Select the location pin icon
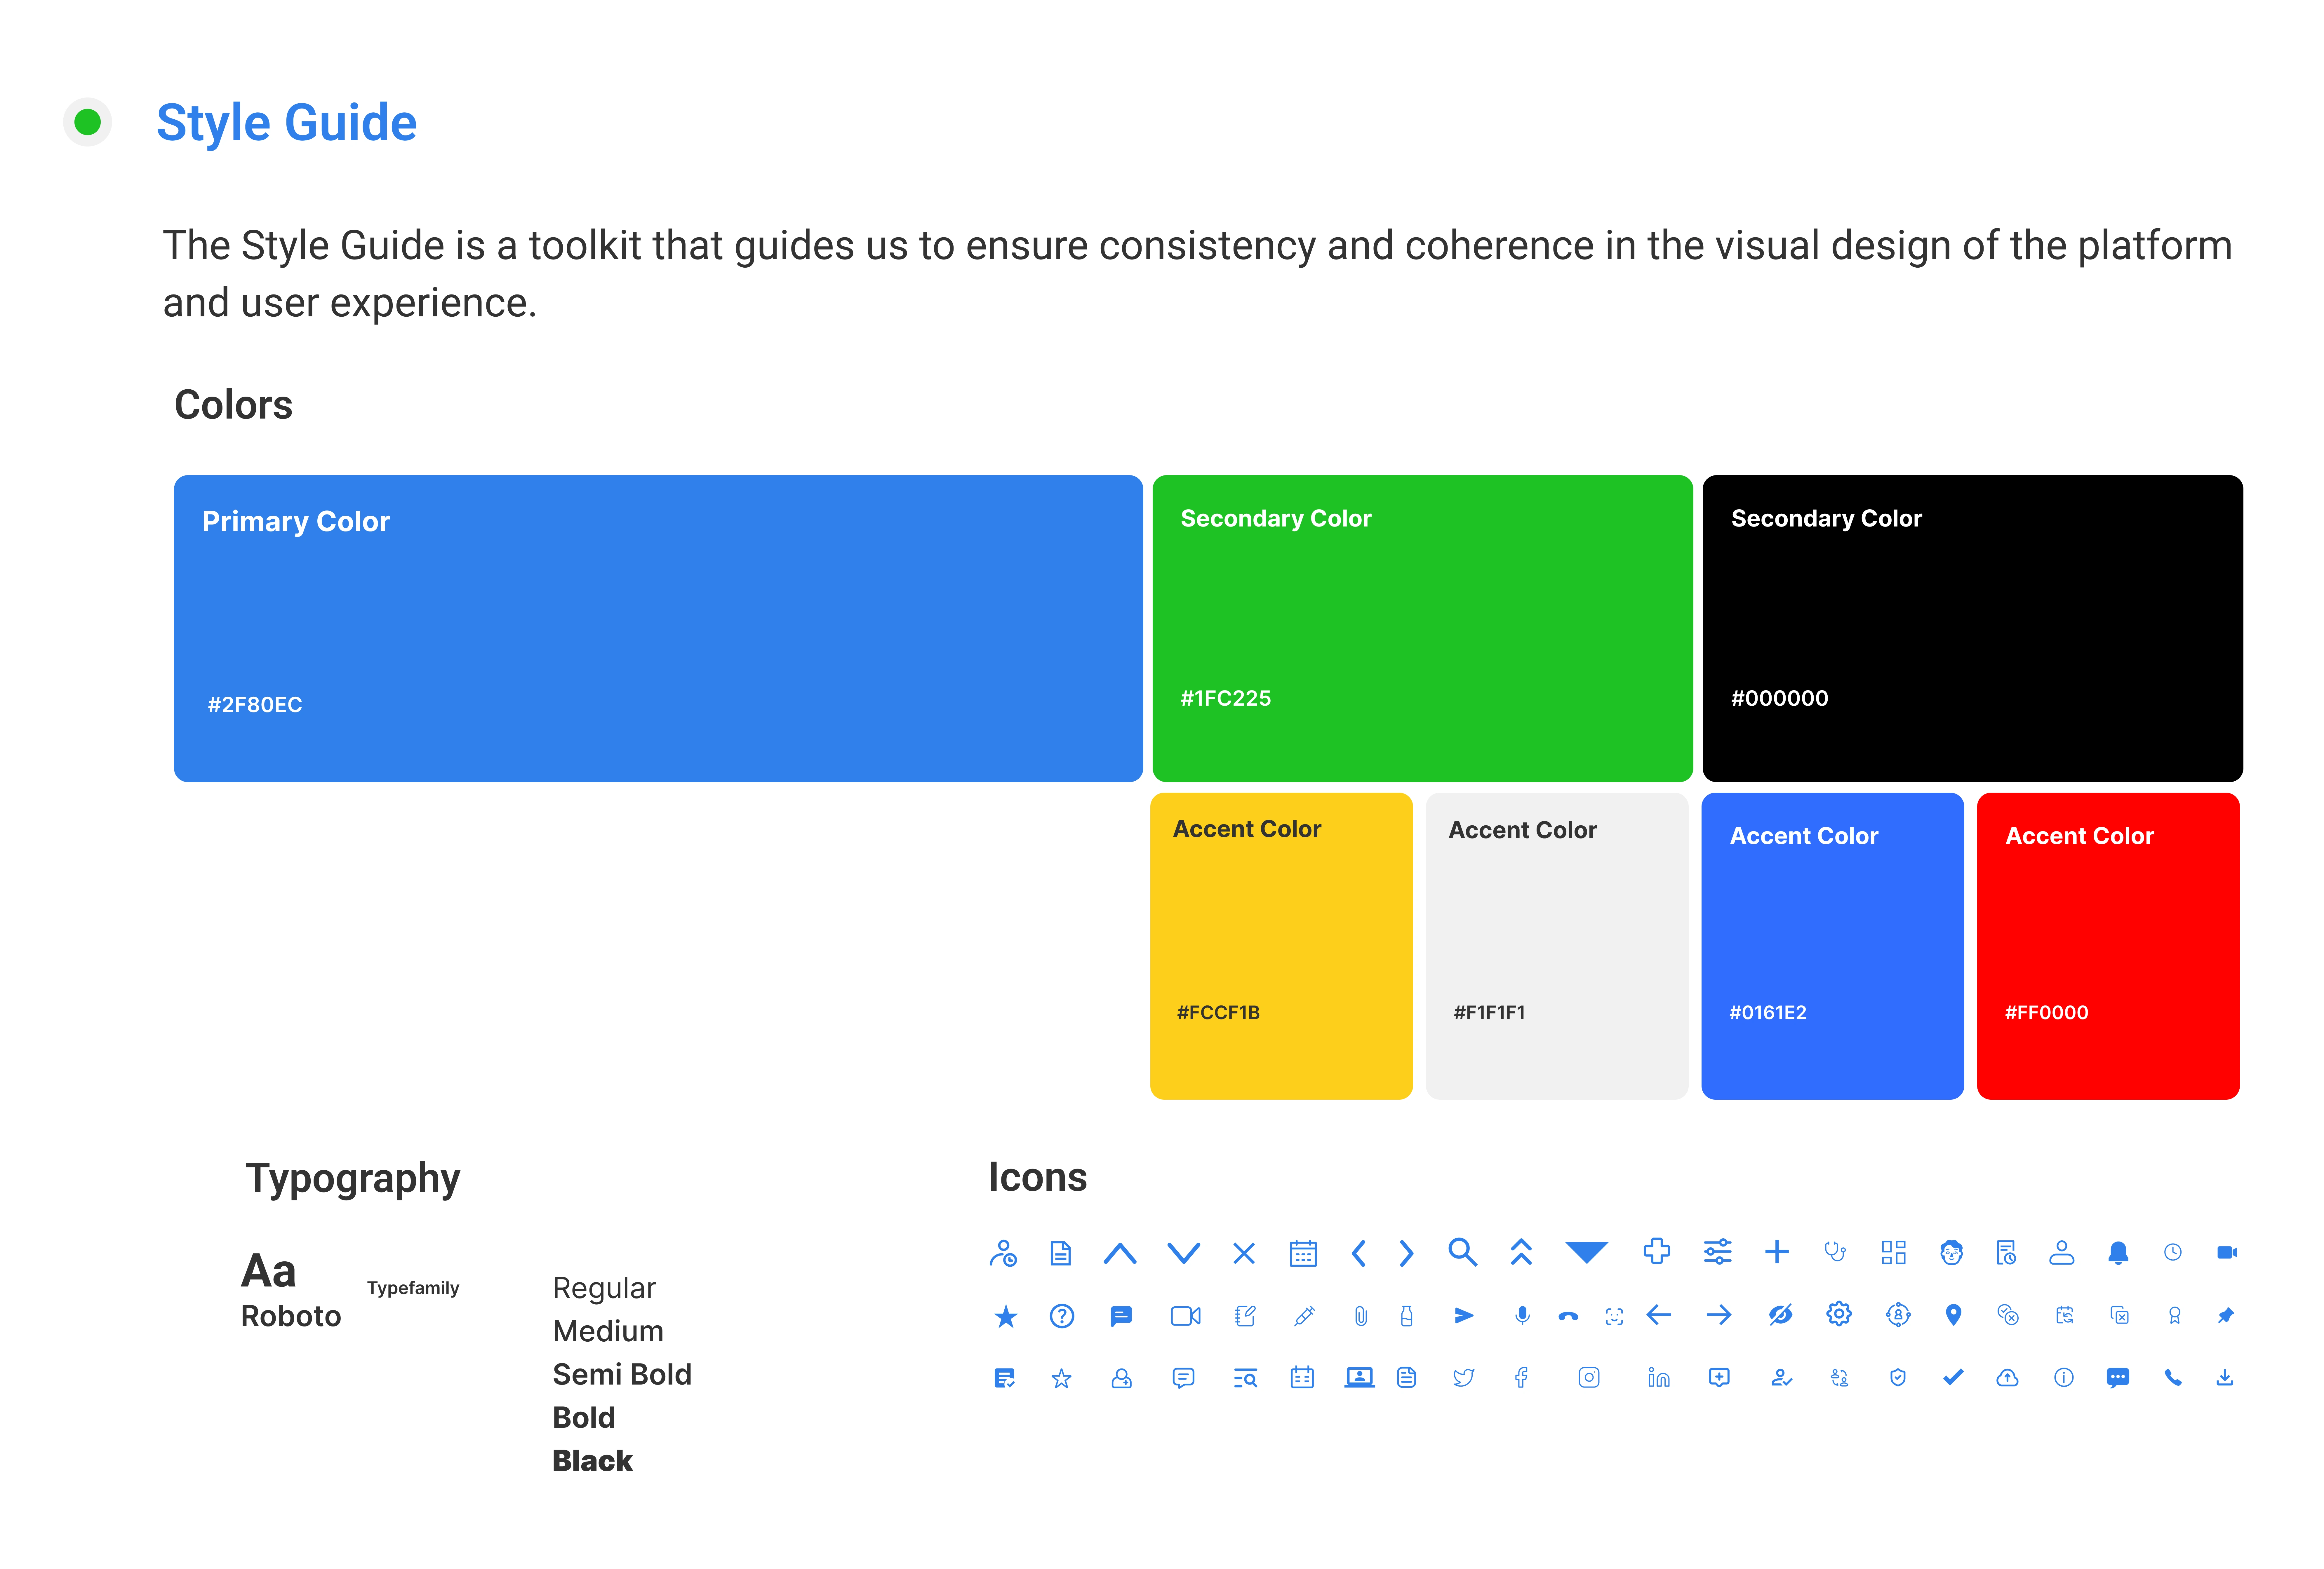The image size is (2324, 1569). point(1953,1314)
